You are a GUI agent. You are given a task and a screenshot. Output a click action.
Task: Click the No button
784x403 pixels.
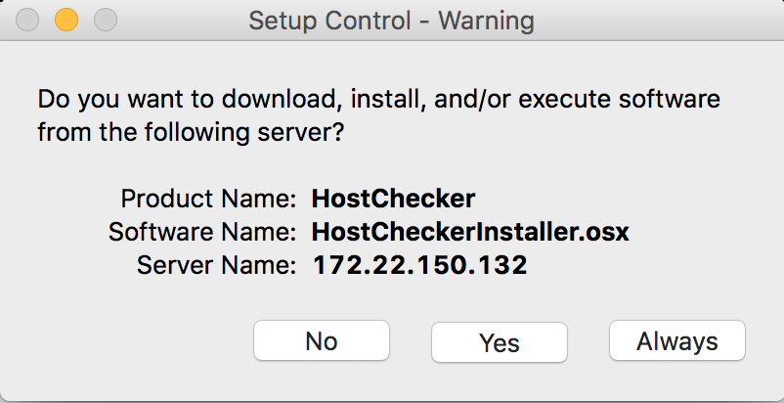[321, 341]
